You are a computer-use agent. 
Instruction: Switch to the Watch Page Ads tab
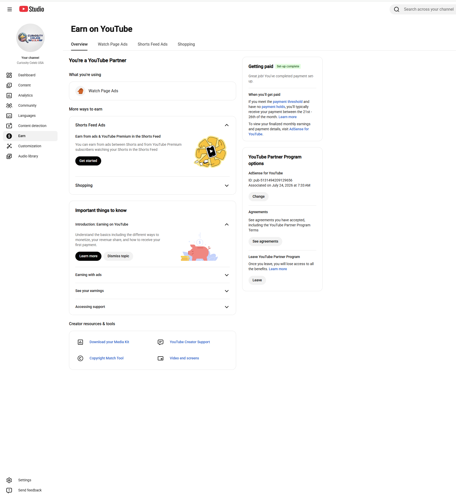point(113,44)
